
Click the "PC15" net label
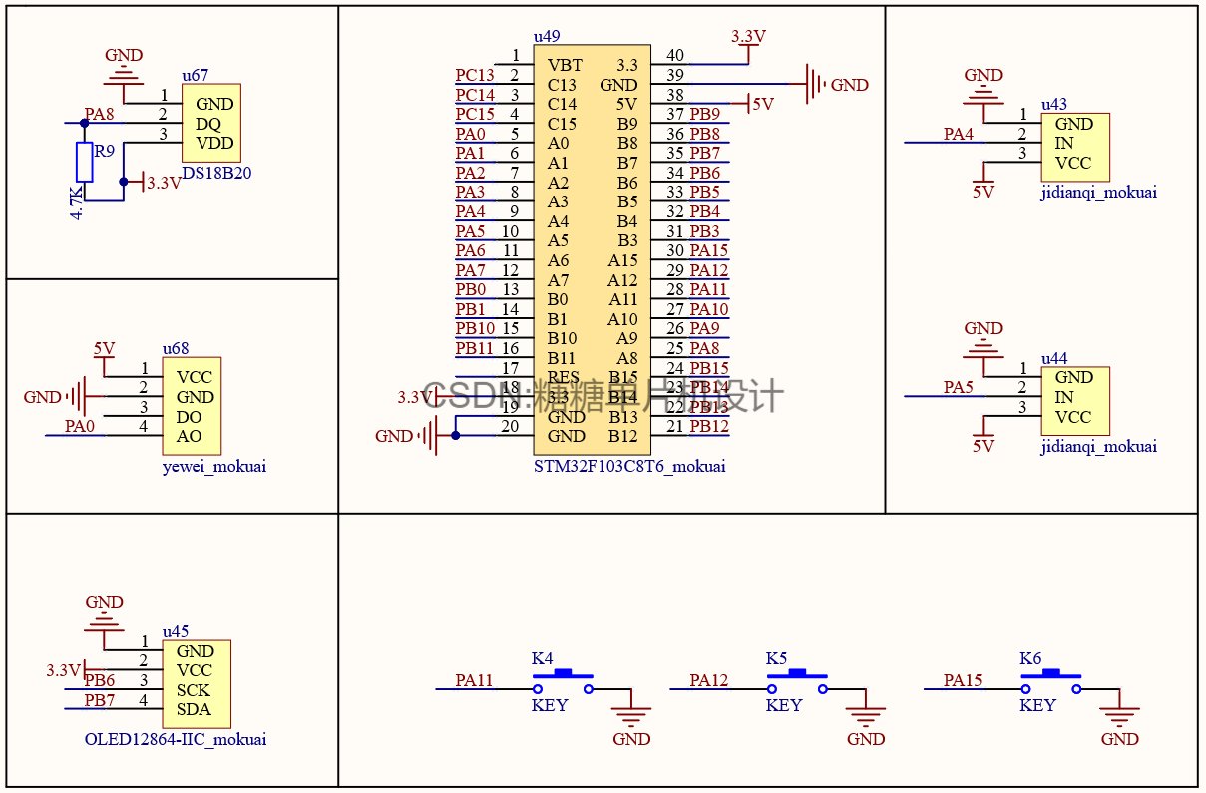[475, 114]
